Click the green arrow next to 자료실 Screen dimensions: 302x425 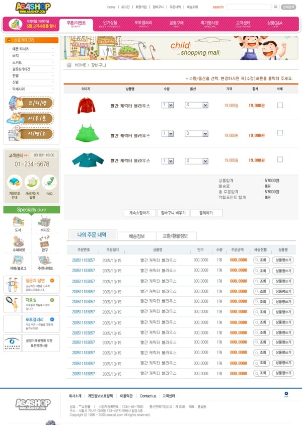52,300
